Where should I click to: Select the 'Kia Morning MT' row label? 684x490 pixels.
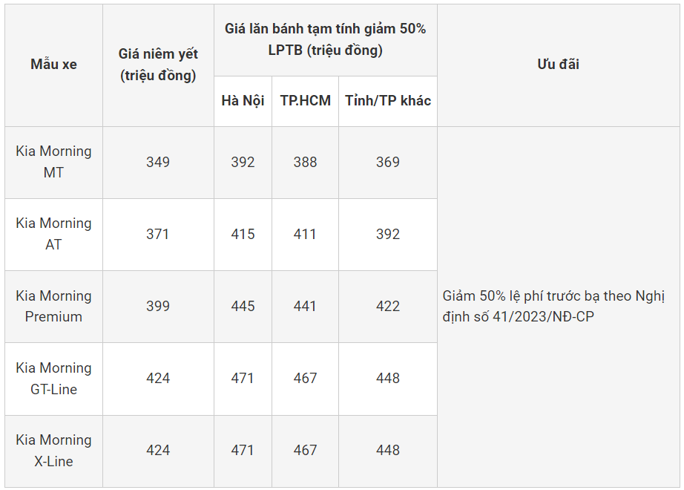53,162
